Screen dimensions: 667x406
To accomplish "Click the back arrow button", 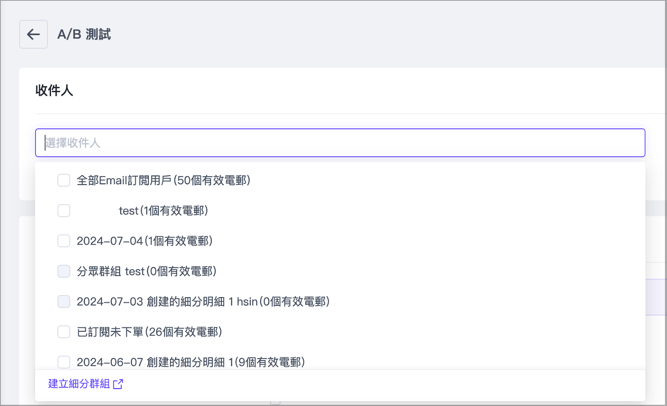I will click(x=33, y=34).
